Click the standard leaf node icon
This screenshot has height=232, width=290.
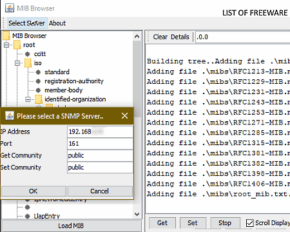pyautogui.click(x=38, y=72)
